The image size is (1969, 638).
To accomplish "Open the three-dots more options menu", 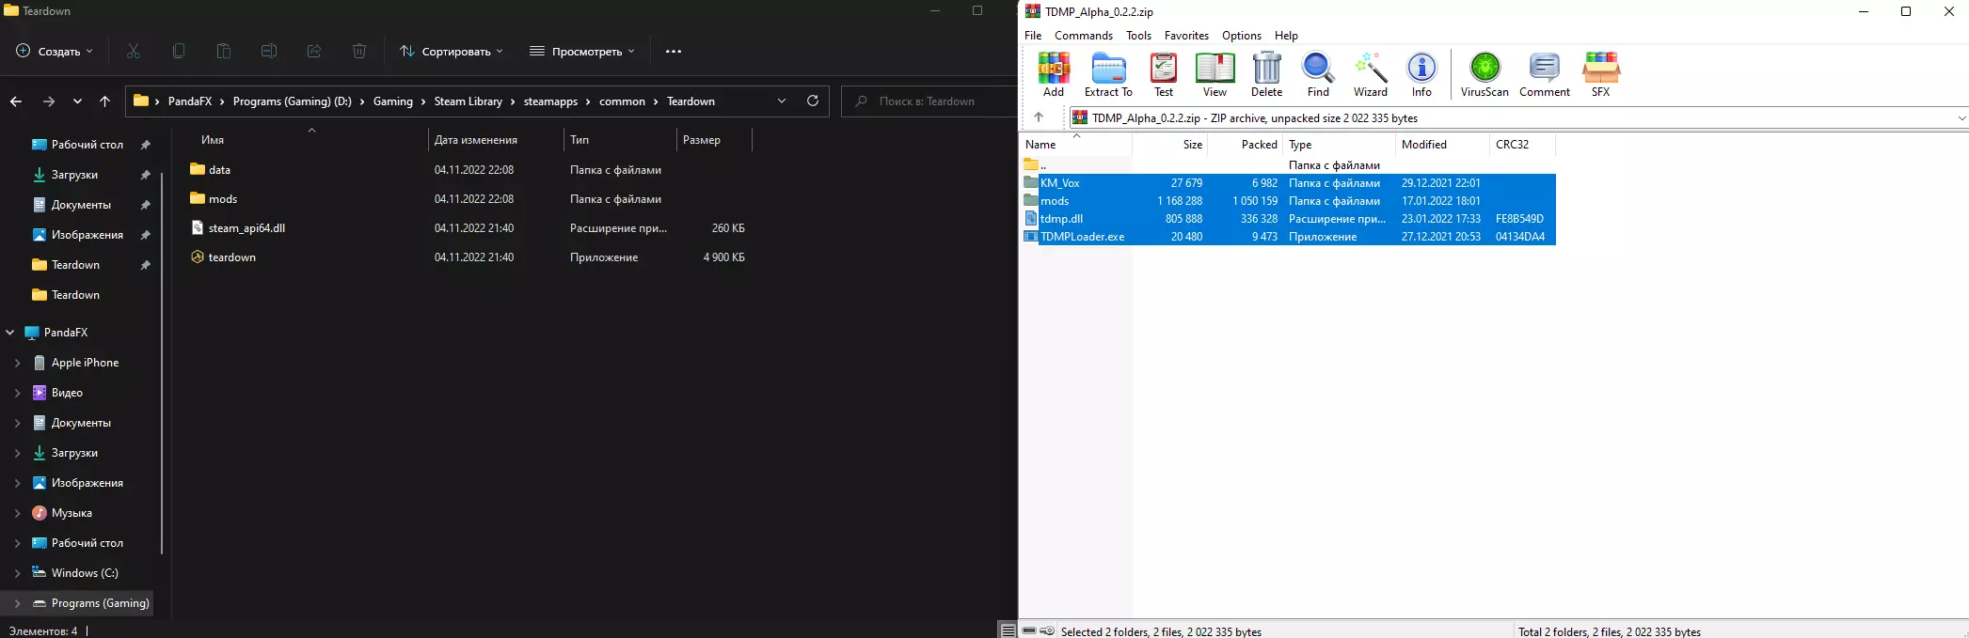I will [x=674, y=51].
